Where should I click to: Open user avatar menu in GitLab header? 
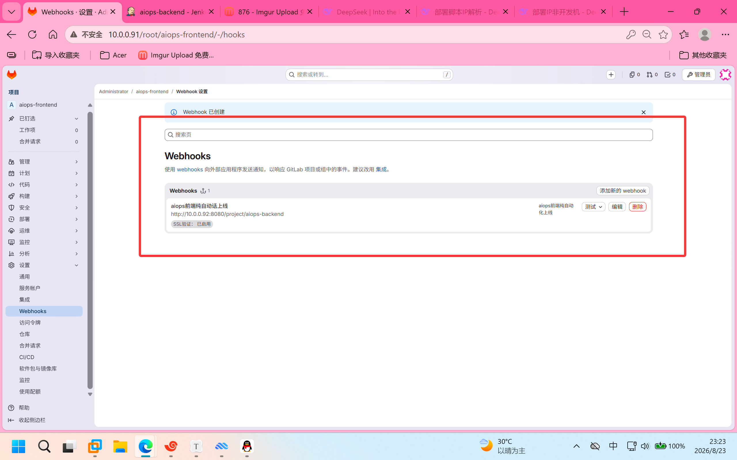(725, 74)
